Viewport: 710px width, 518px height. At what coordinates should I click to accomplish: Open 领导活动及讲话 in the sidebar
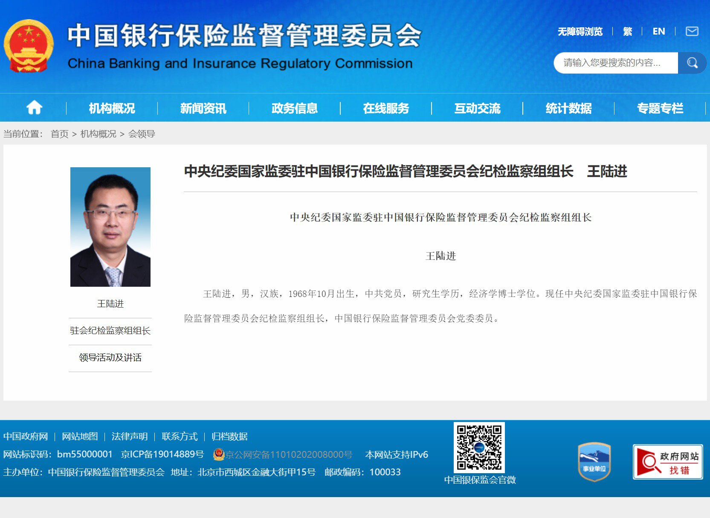pyautogui.click(x=110, y=358)
